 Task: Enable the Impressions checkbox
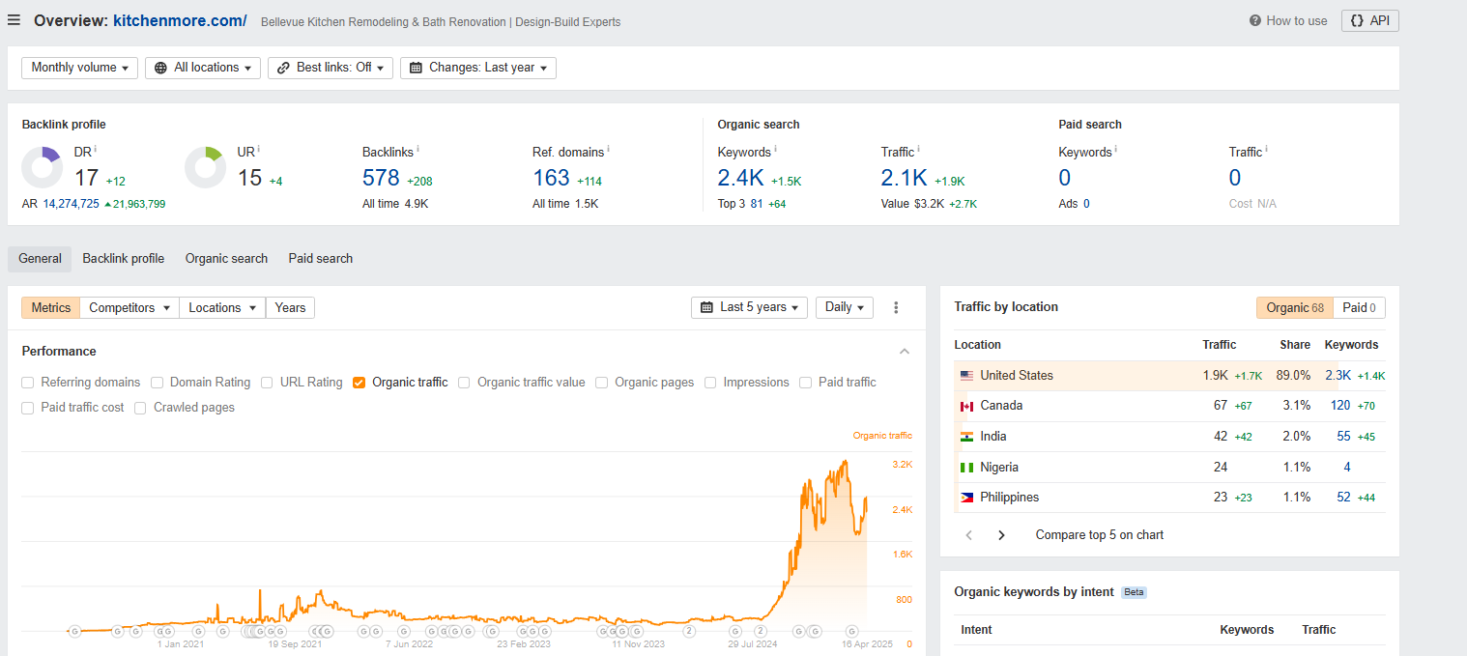[x=710, y=383]
